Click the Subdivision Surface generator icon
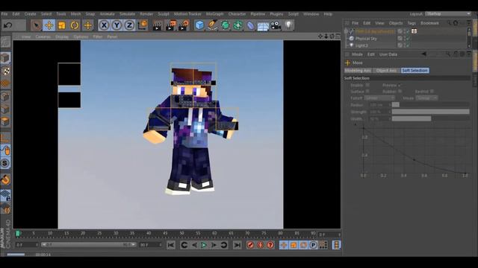 click(x=226, y=25)
